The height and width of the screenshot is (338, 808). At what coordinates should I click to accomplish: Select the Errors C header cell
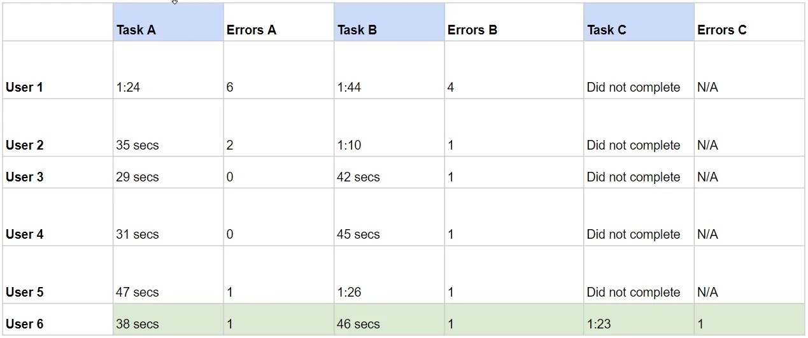click(749, 22)
